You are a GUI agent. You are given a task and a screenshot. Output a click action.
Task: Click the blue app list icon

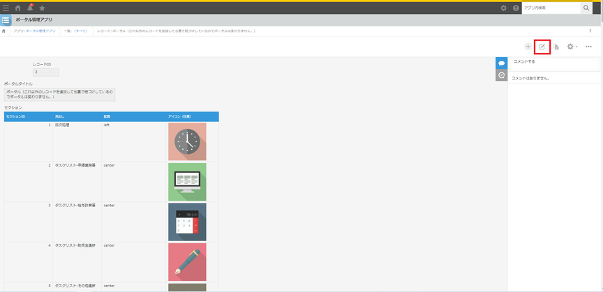click(6, 20)
